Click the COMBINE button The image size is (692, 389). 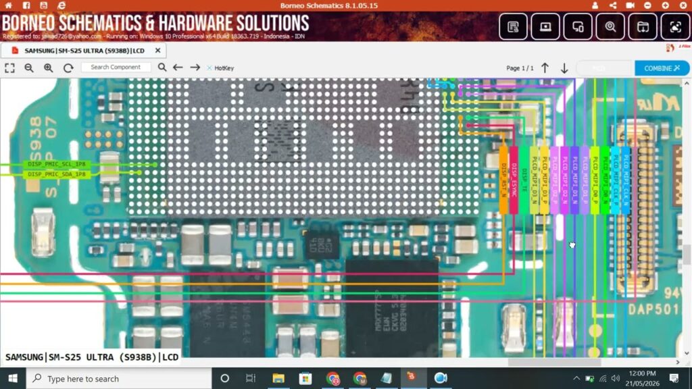click(x=662, y=68)
